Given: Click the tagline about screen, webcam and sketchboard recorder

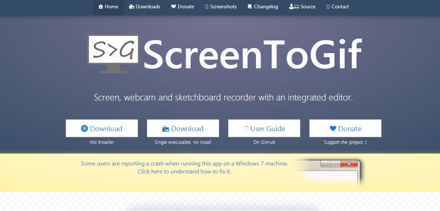Looking at the screenshot, I should click(x=223, y=97).
